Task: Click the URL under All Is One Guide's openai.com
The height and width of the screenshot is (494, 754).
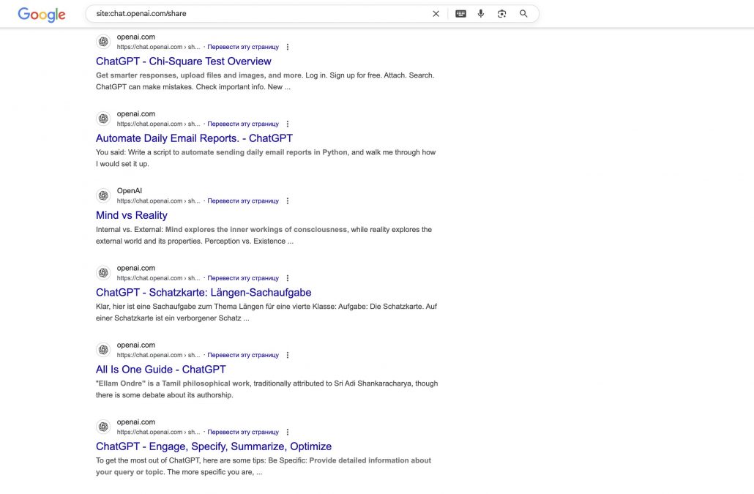Action: pos(158,355)
